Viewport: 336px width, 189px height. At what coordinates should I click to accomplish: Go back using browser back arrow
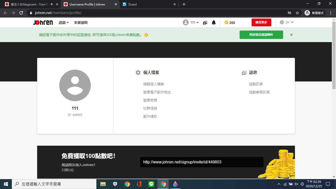tap(6, 13)
